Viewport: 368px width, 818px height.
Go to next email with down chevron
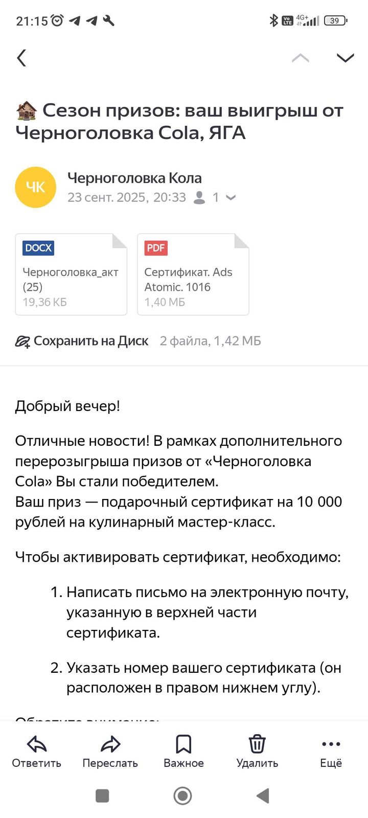(346, 58)
